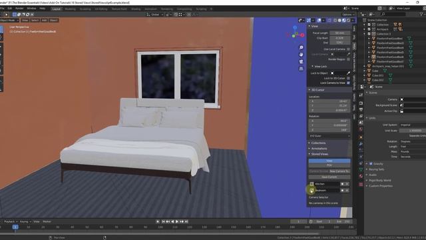Toggle X-ray mode icon
Screen dimensions: 426x240
click(x=329, y=21)
